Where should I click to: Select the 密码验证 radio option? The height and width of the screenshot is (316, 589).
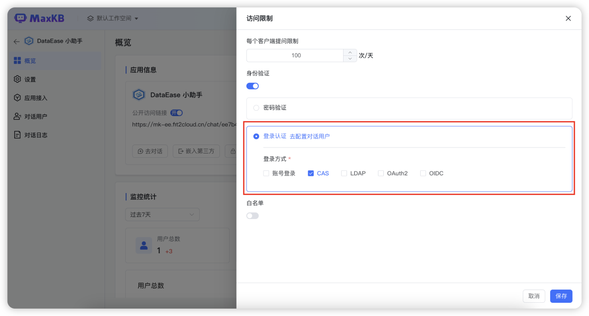click(256, 107)
